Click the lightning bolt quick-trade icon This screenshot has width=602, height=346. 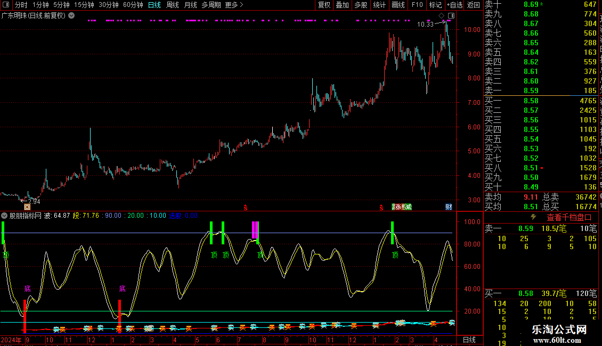pyautogui.click(x=533, y=217)
